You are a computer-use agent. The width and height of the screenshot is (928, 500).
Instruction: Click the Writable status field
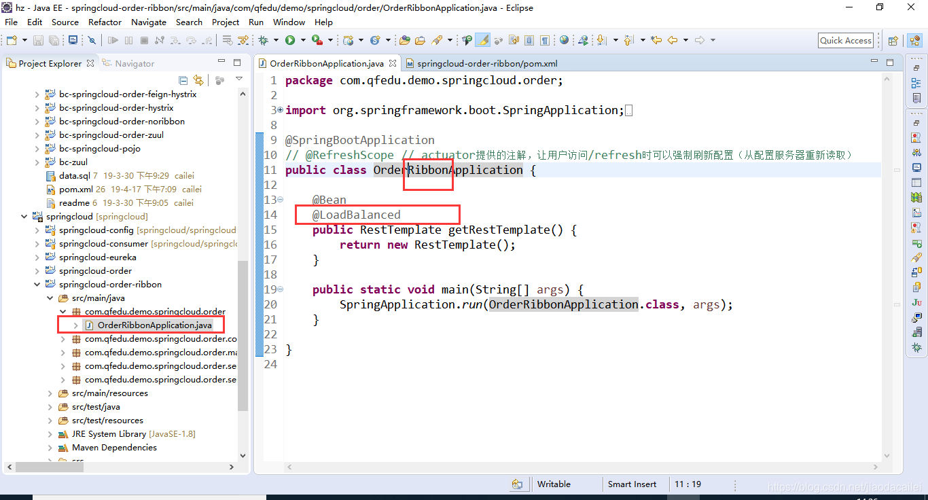(x=554, y=484)
